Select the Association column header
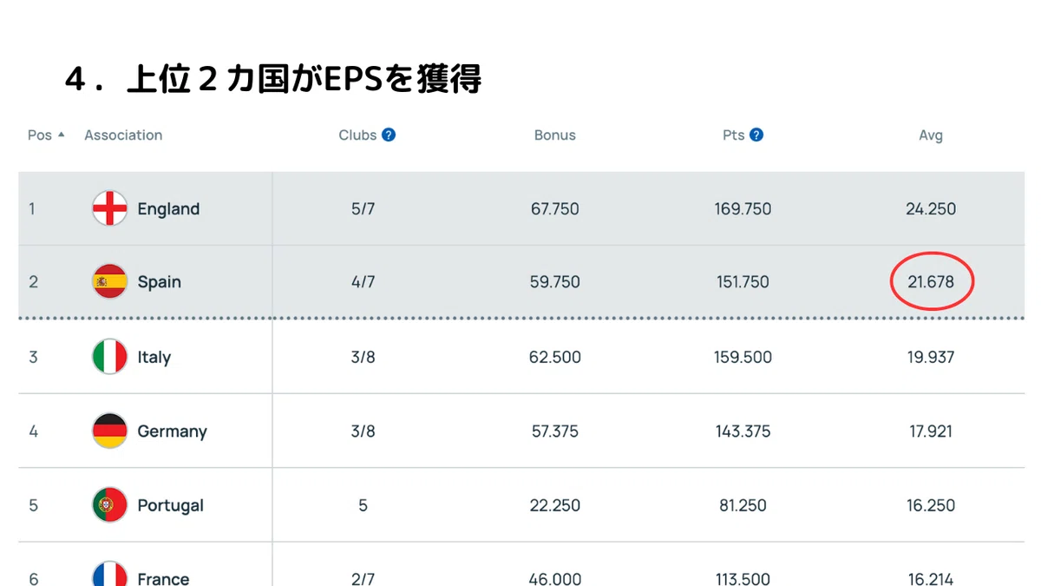 click(123, 135)
